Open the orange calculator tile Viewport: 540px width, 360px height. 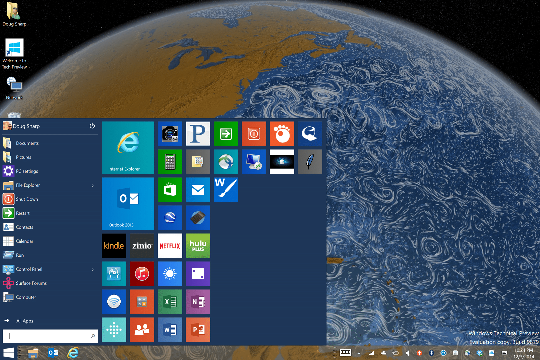(x=142, y=302)
